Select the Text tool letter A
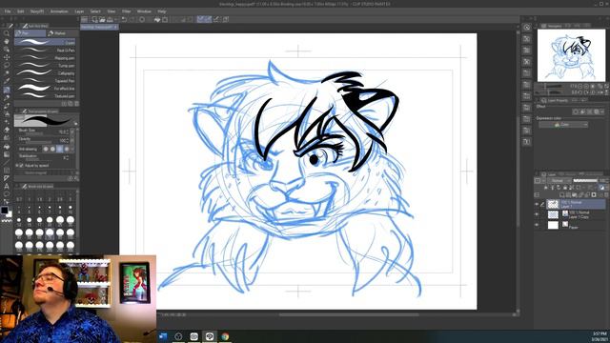 [x=7, y=187]
